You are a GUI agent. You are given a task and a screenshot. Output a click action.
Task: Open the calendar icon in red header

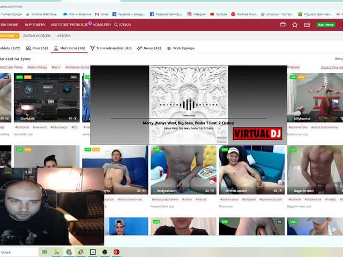click(282, 25)
